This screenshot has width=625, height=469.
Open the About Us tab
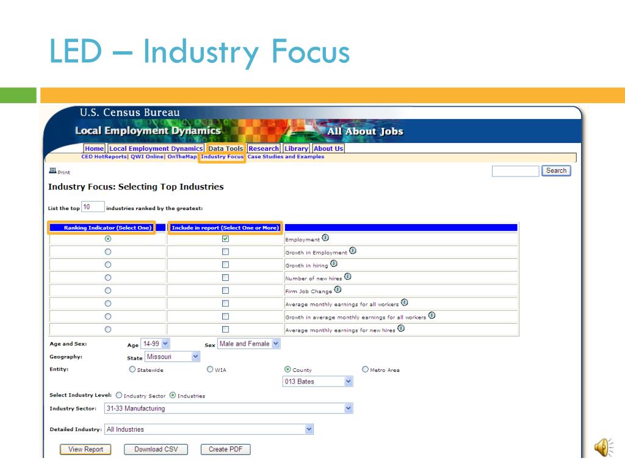[328, 148]
